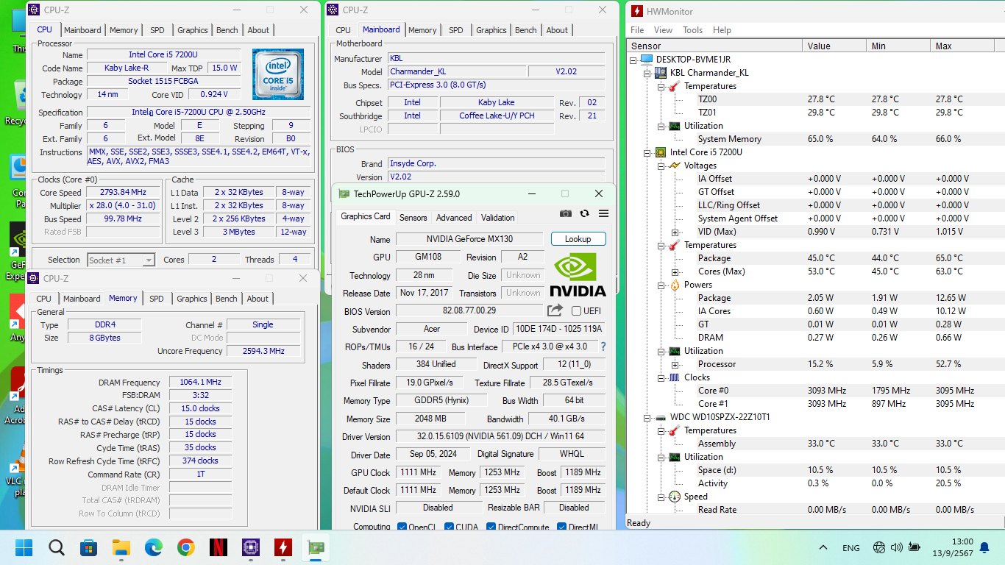
Task: Click the notification bell in system tray
Action: pyautogui.click(x=984, y=547)
